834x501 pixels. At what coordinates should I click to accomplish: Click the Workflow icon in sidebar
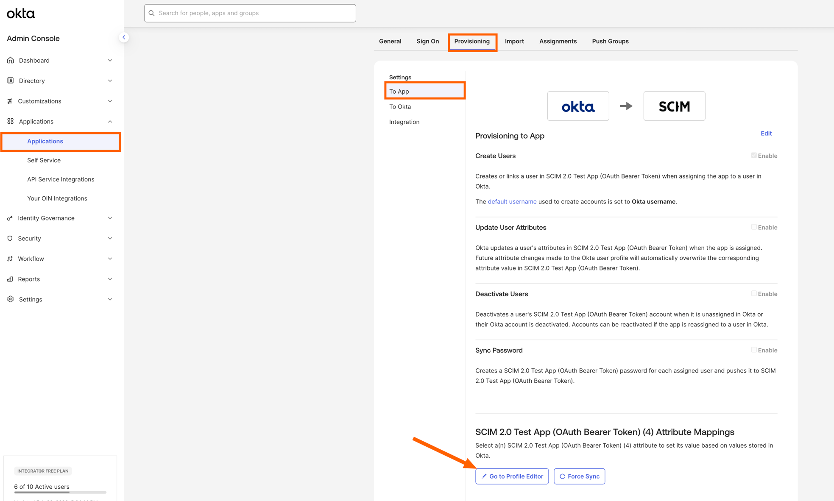coord(10,259)
